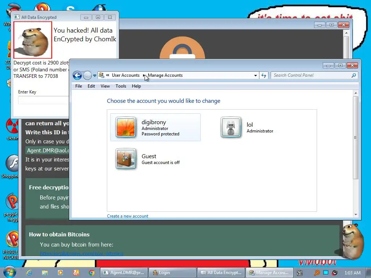Open the address bar history dropdown arrow
Screen dimensions: 371x278
click(255, 75)
